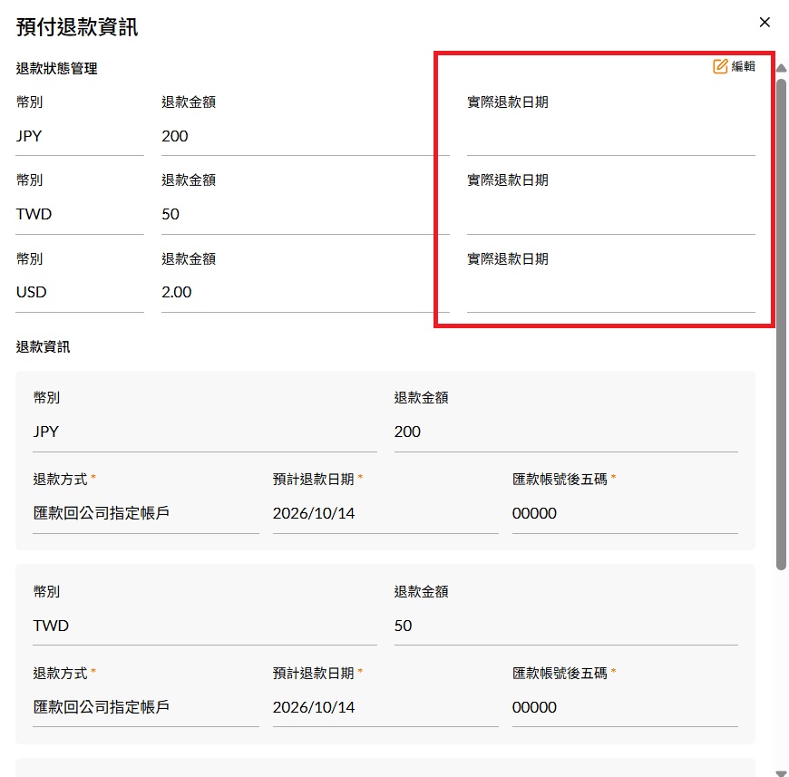The image size is (789, 777).
Task: Click the 退款狀態管理 section heading
Action: 57,68
